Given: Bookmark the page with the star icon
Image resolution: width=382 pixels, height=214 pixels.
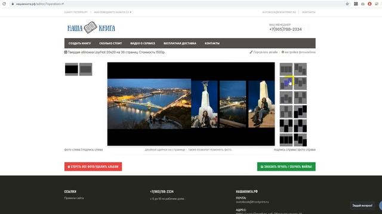Looking at the screenshot, I should point(347,4).
